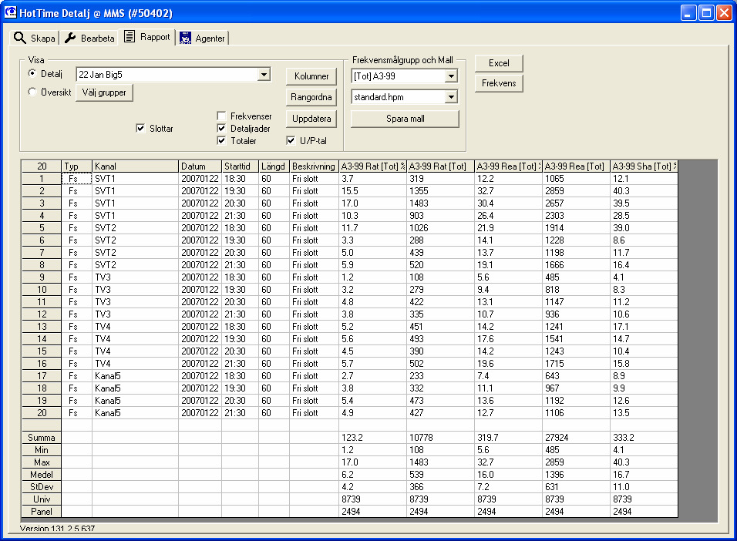Open the 22 Jan Big5 dropdown
Screen dimensions: 737x541
[x=264, y=74]
